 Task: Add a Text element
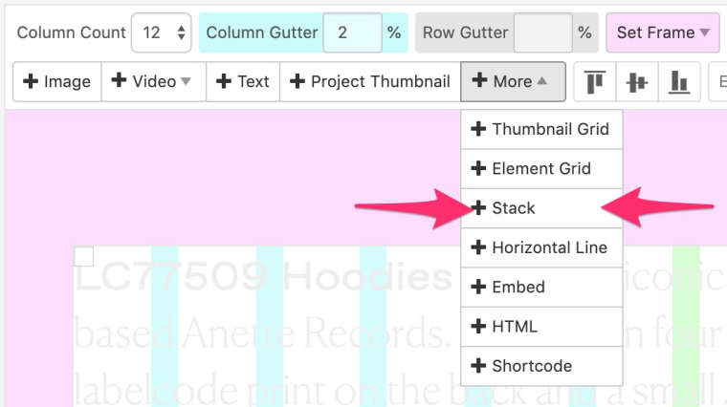[243, 82]
